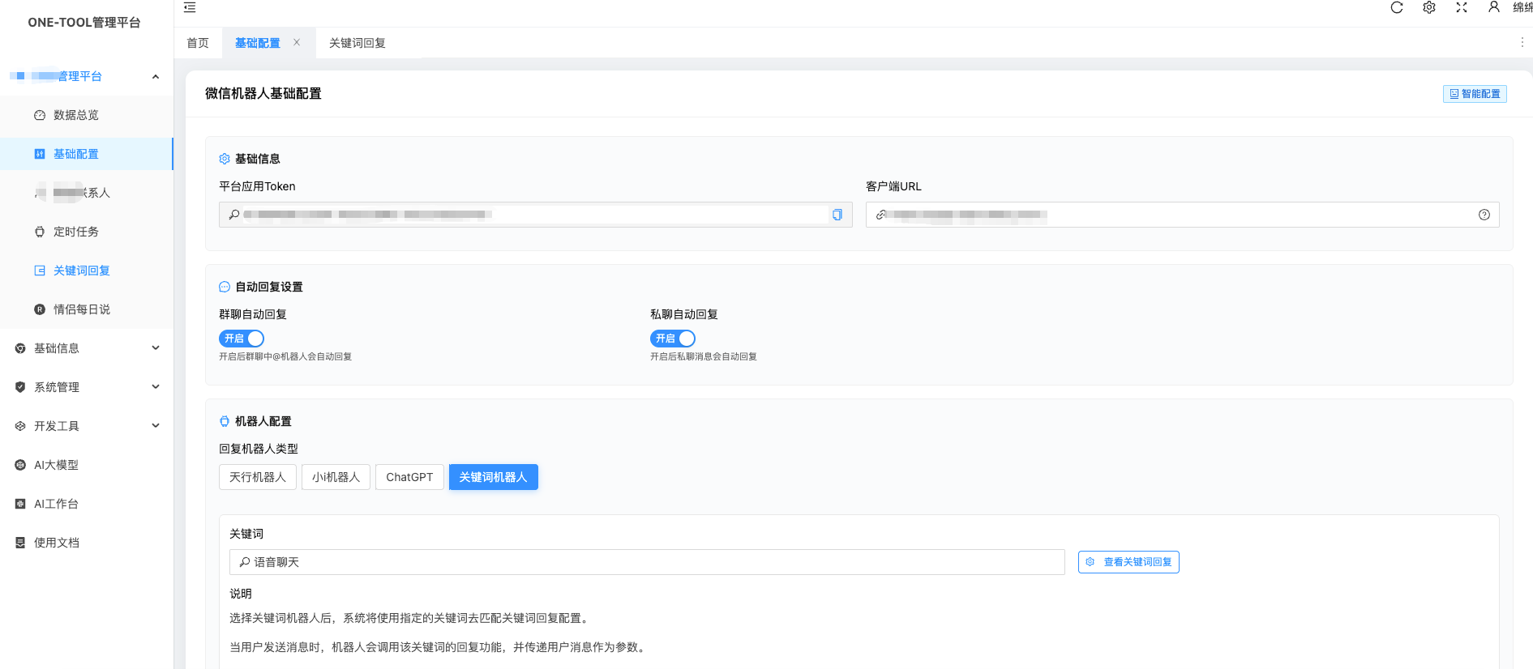Open the tab options three-dot menu
Viewport: 1533px width, 669px height.
pyautogui.click(x=1522, y=42)
